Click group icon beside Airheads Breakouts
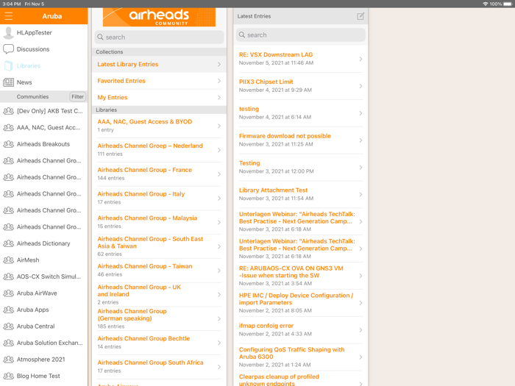This screenshot has height=386, width=515. pyautogui.click(x=9, y=144)
